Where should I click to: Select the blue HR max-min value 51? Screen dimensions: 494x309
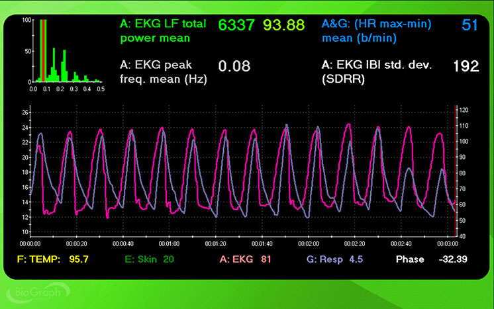469,25
